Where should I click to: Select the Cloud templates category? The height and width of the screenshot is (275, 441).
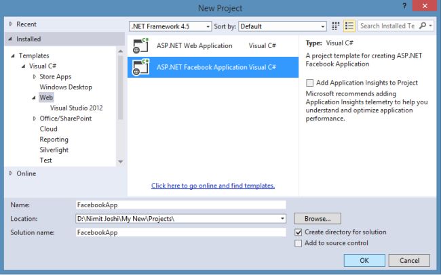coord(48,129)
